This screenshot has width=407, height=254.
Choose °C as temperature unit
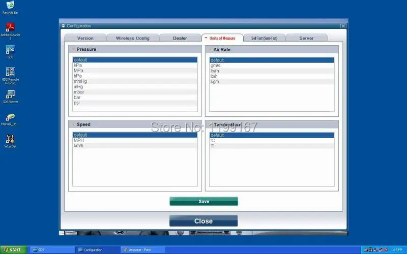[272, 141]
